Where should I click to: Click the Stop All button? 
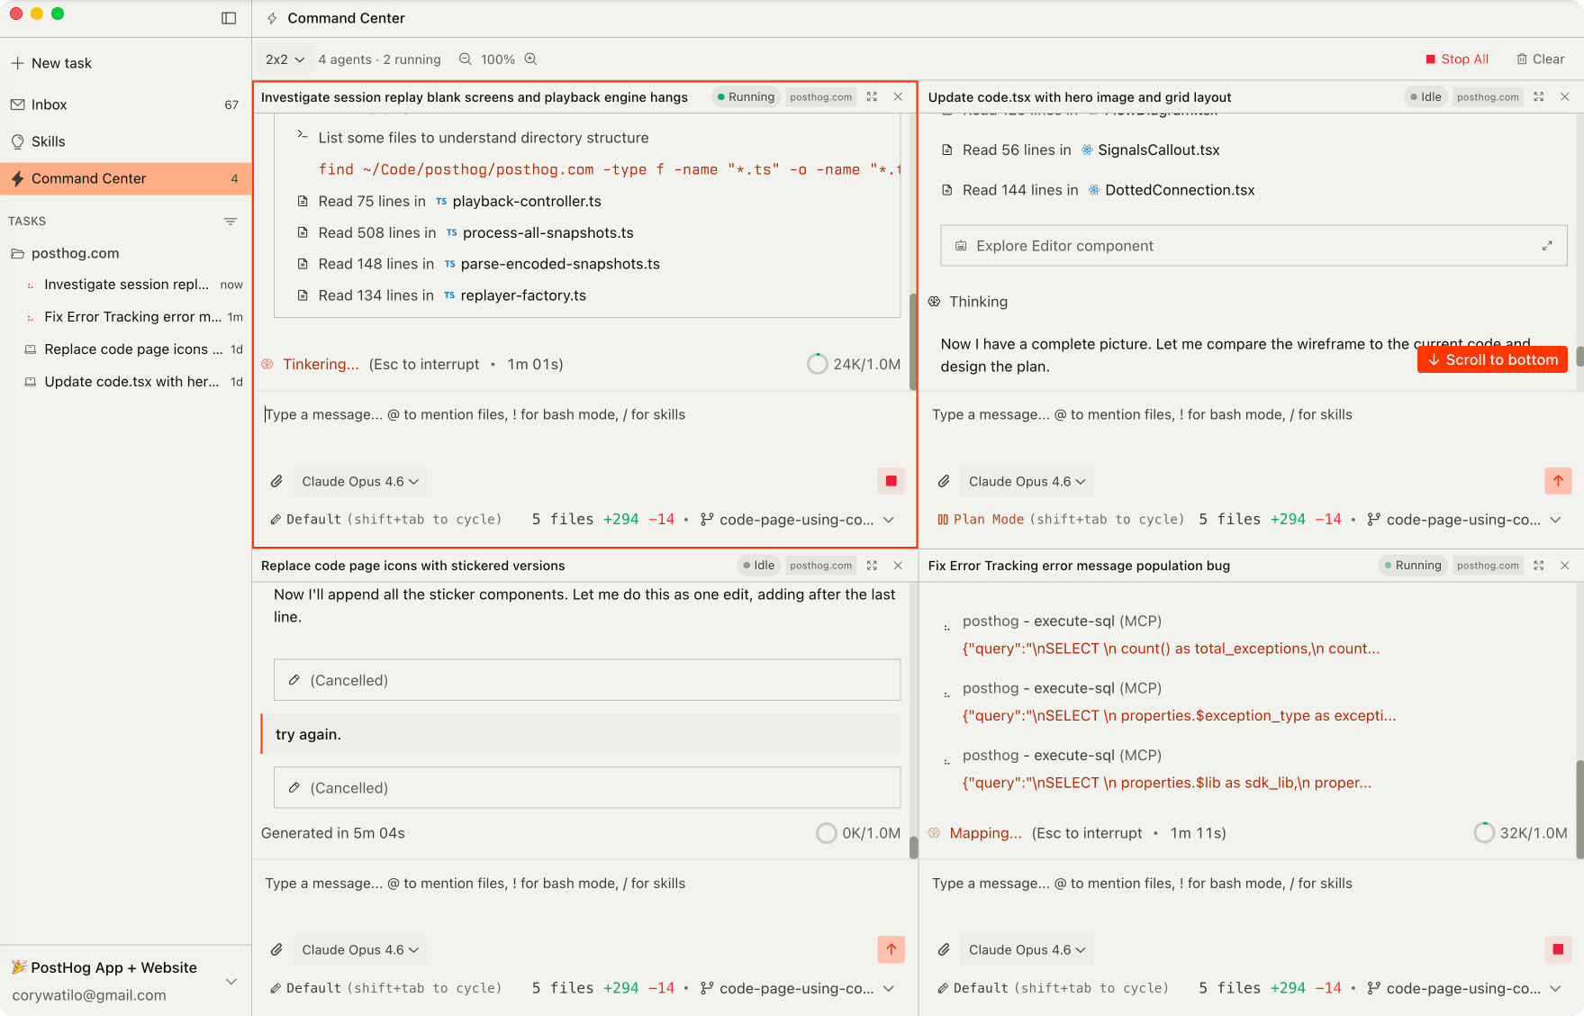[x=1457, y=59]
